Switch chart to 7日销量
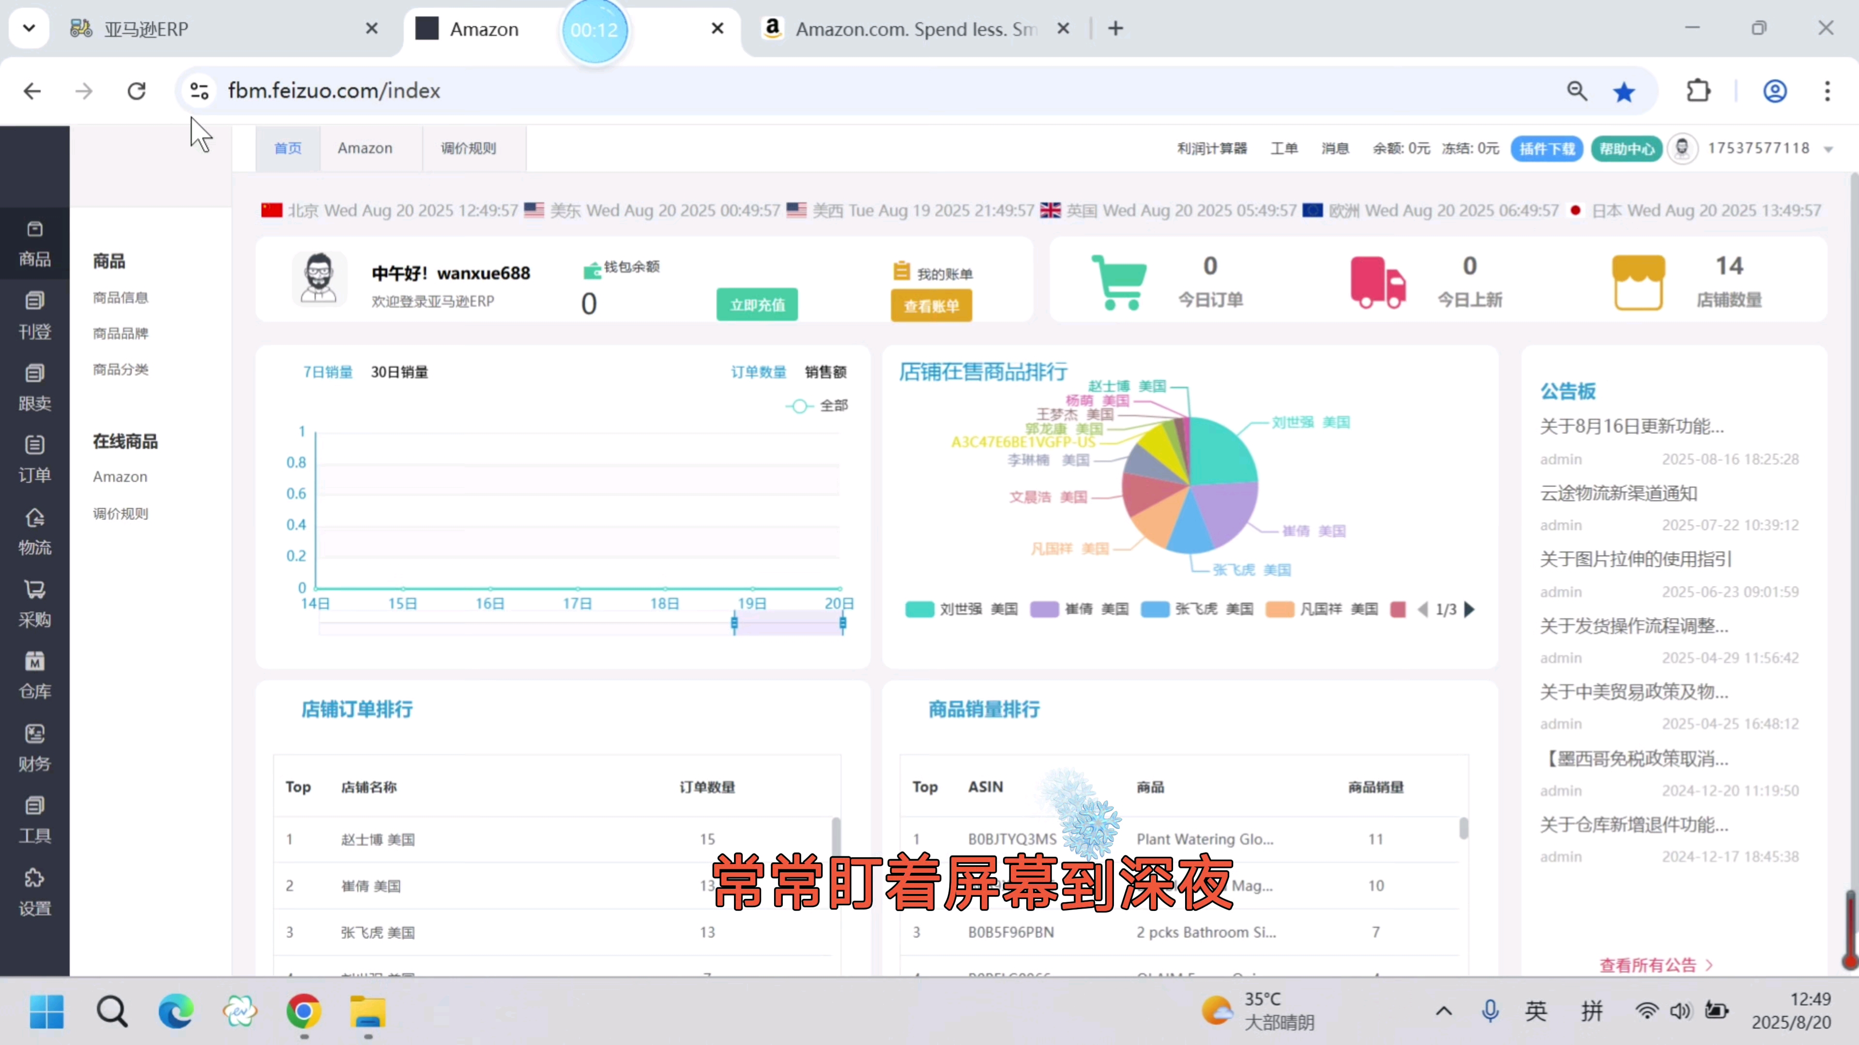Screen dimensions: 1859x1045 328,372
